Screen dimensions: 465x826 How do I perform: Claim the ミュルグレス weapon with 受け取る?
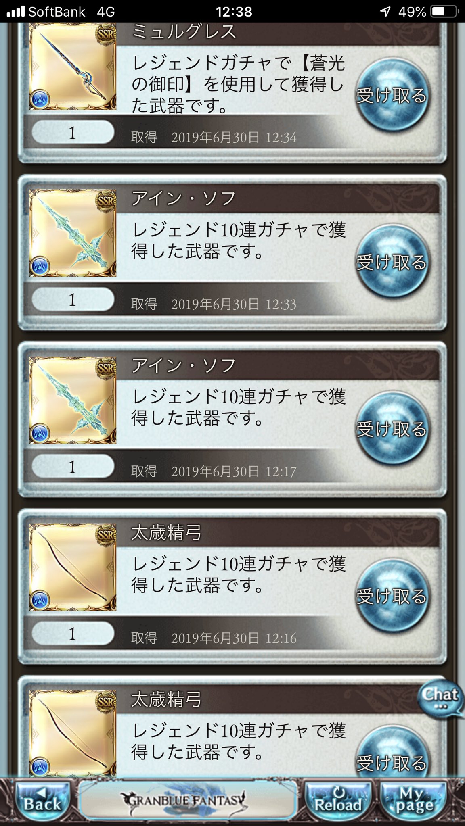pyautogui.click(x=392, y=95)
